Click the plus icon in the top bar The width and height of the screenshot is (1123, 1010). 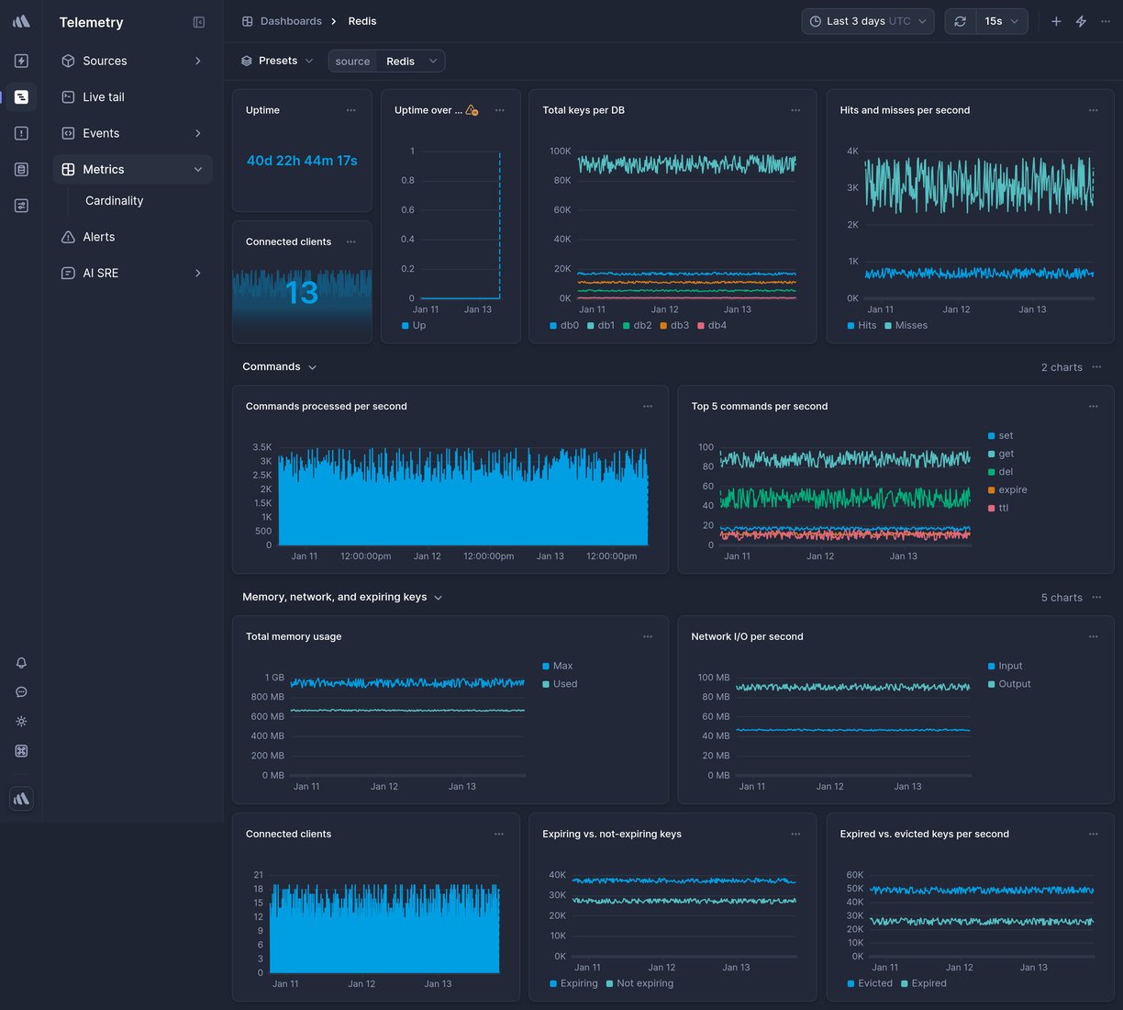[x=1055, y=20]
